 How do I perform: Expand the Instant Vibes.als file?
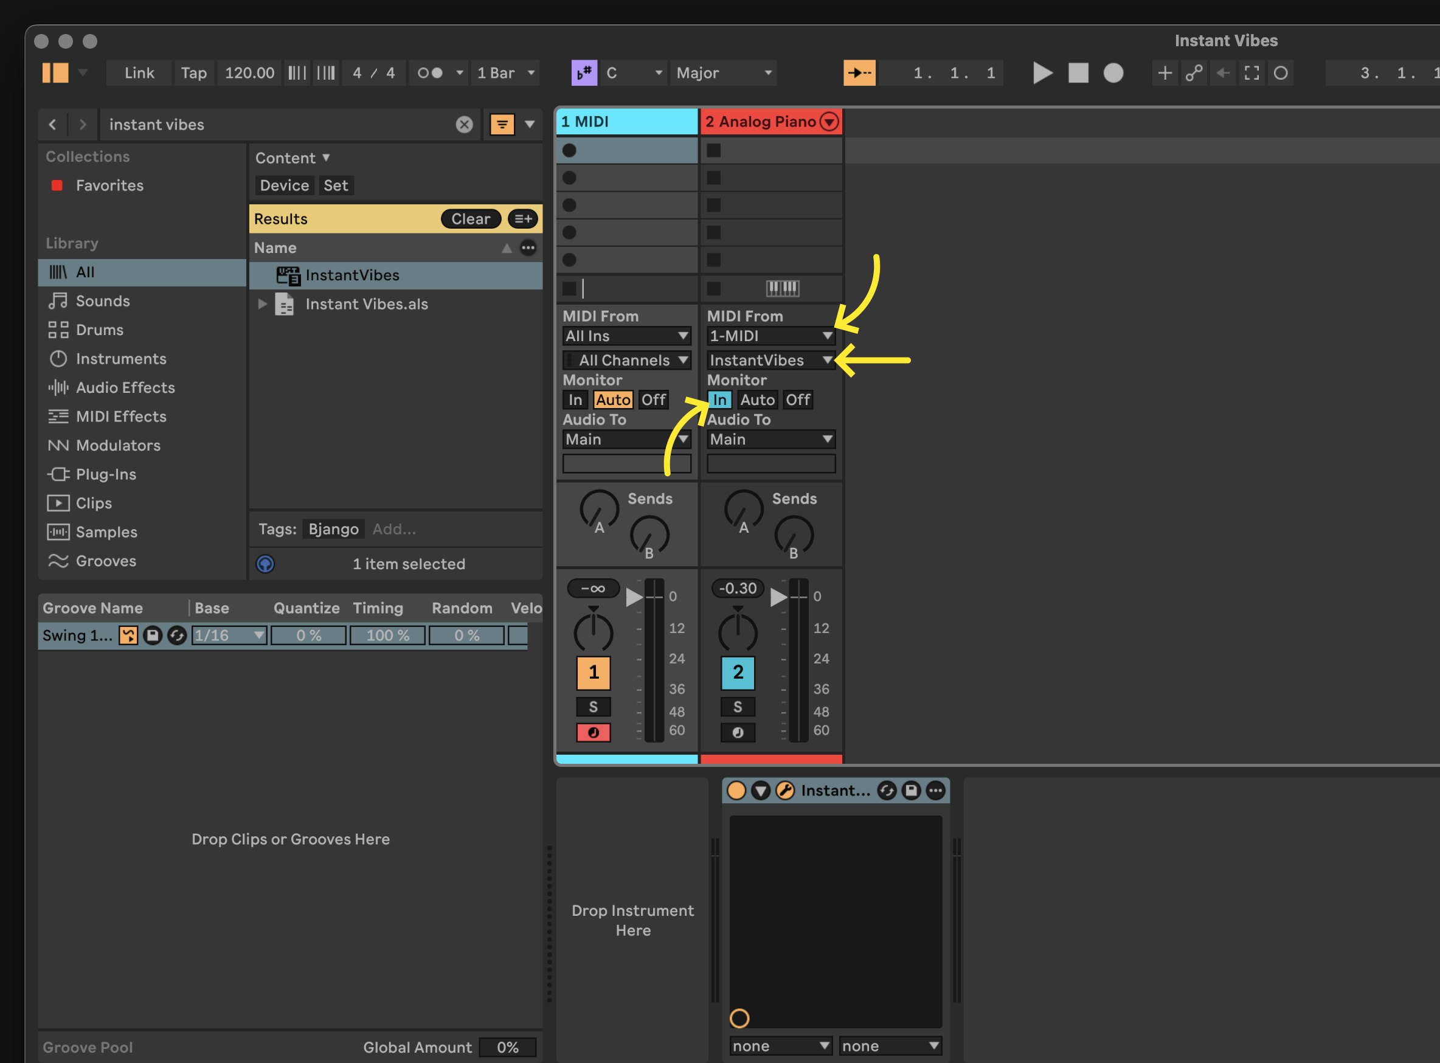tap(262, 303)
